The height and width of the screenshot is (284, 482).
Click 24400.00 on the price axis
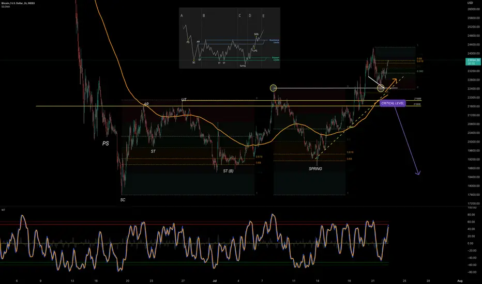[x=474, y=44]
